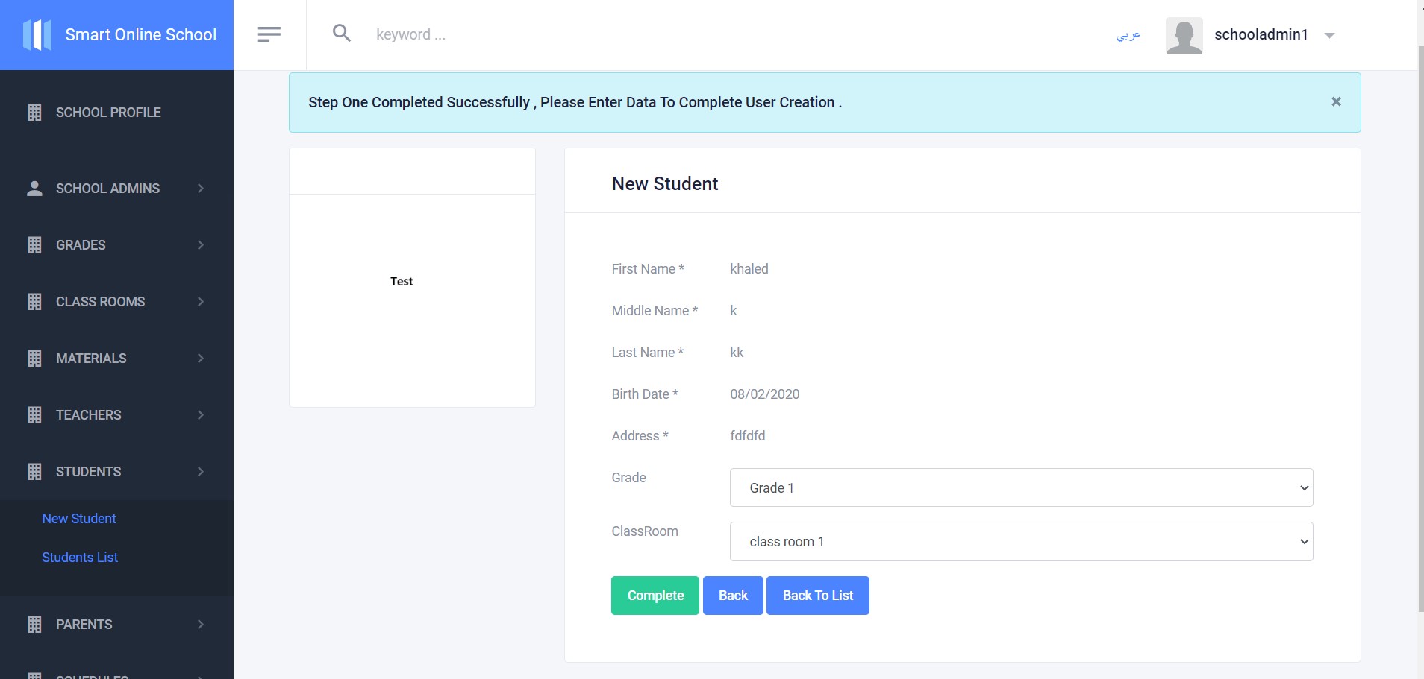Click the School Profile building icon

coord(34,113)
